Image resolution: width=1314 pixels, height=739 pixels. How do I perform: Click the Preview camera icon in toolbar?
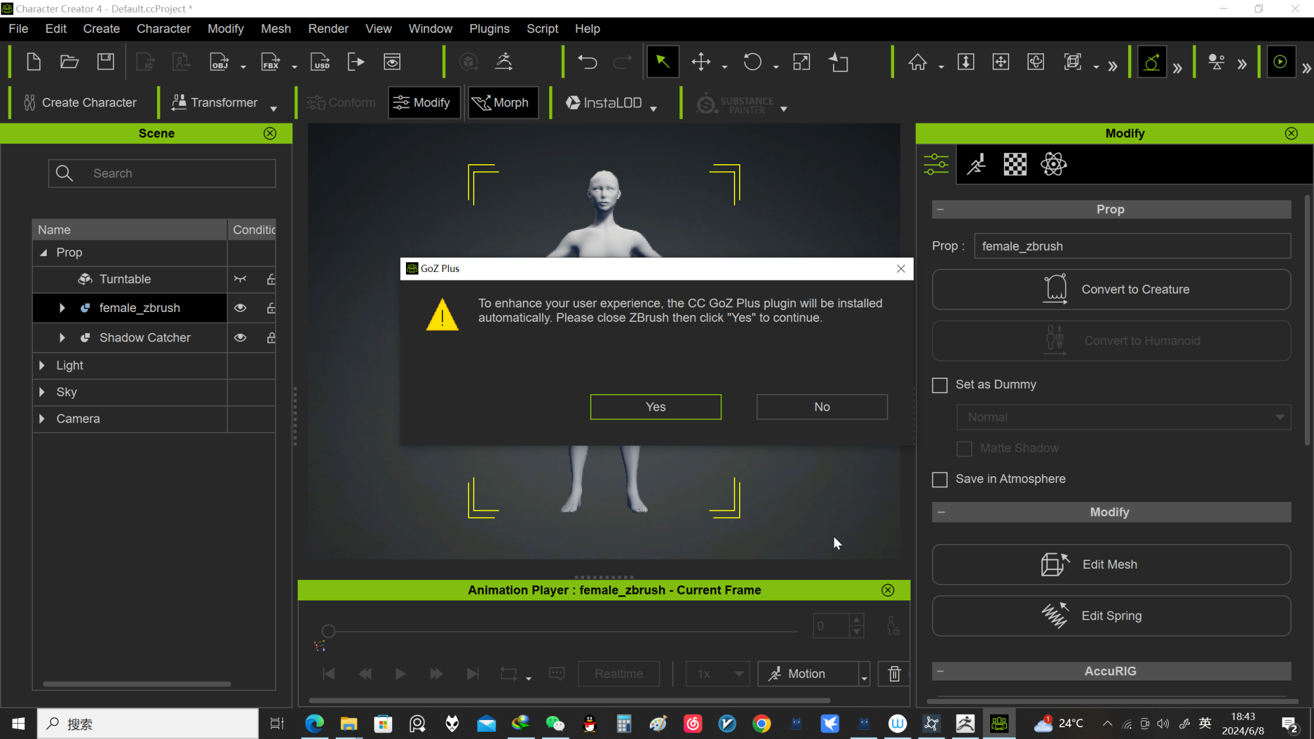coord(392,62)
